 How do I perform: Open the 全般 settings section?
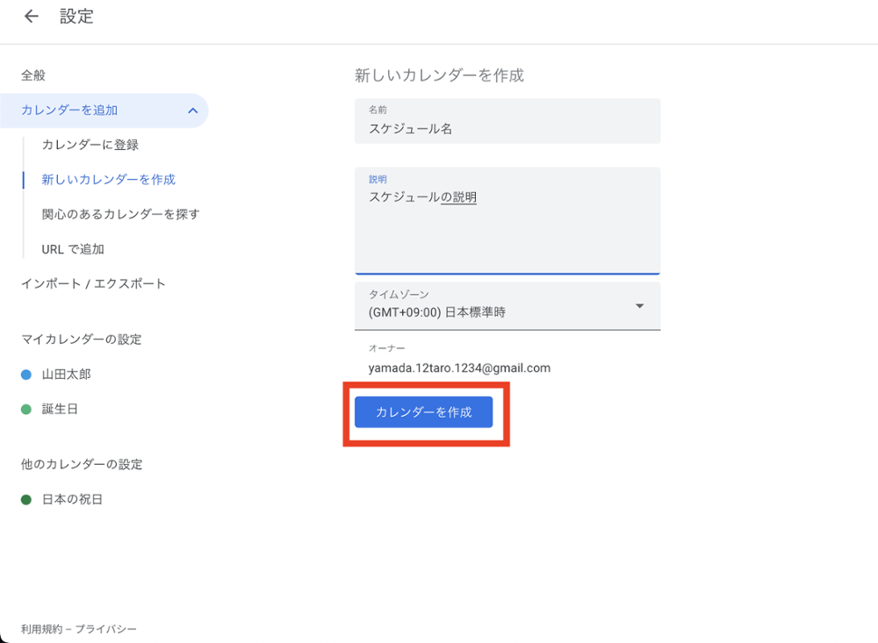(33, 76)
